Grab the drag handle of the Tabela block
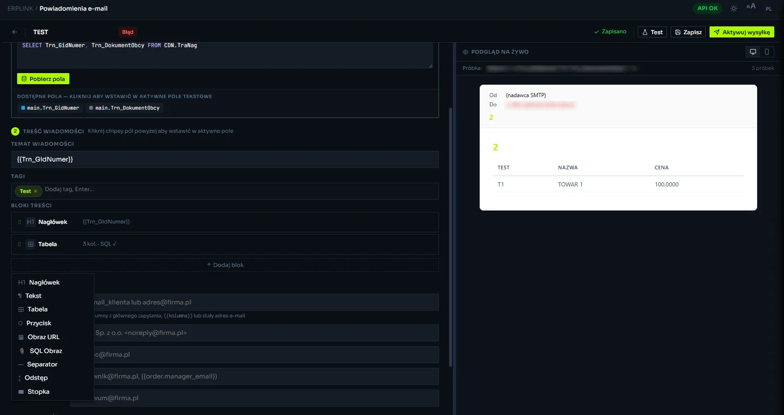Image resolution: width=784 pixels, height=415 pixels. 19,244
